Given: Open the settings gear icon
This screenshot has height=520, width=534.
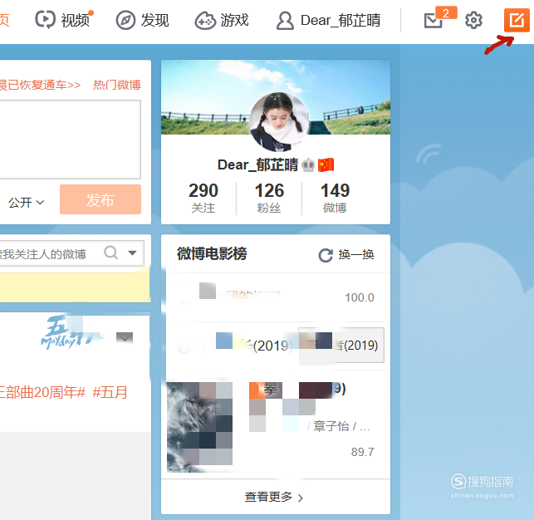Looking at the screenshot, I should coord(473,21).
